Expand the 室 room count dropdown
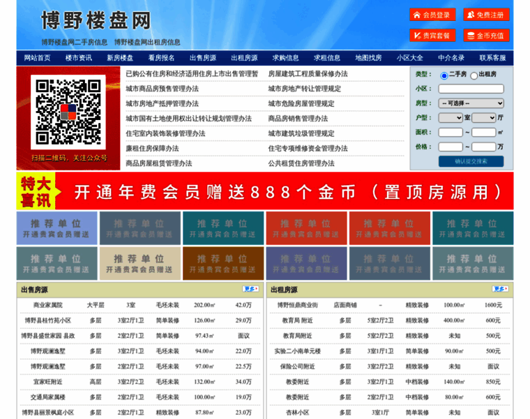The width and height of the screenshot is (530, 419). click(449, 117)
